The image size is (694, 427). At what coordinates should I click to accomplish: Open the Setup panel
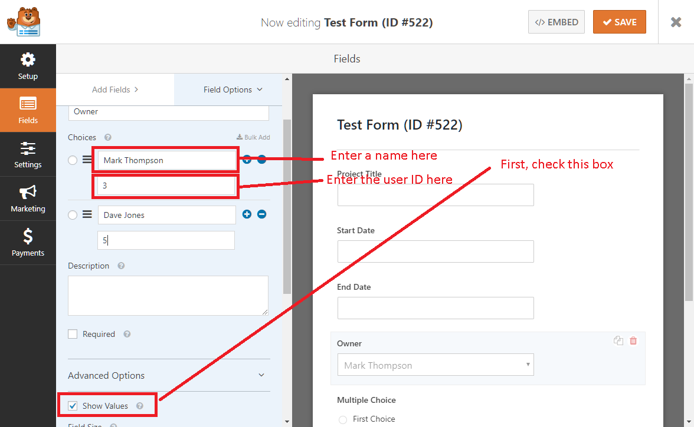tap(28, 66)
